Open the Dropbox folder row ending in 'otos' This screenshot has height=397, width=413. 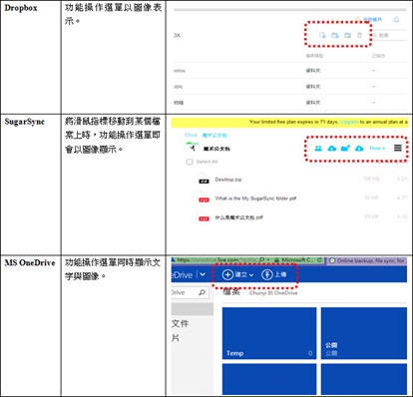point(290,71)
